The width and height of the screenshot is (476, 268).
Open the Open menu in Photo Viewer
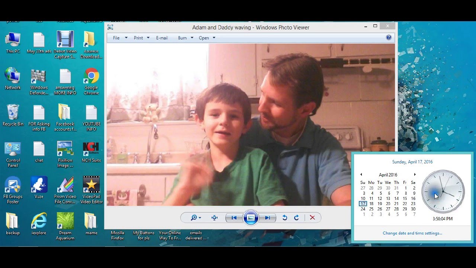[x=204, y=38]
